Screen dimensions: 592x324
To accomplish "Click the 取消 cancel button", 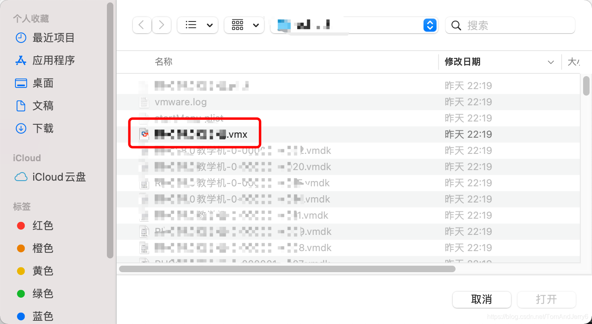I will 481,299.
